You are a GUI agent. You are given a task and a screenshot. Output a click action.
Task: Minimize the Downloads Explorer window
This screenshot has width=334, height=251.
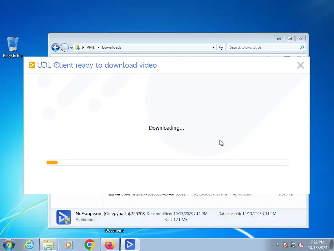(x=279, y=39)
